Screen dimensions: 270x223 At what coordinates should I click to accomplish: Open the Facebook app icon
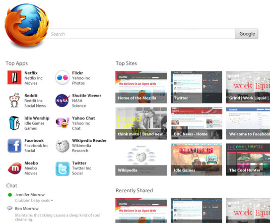click(14, 146)
